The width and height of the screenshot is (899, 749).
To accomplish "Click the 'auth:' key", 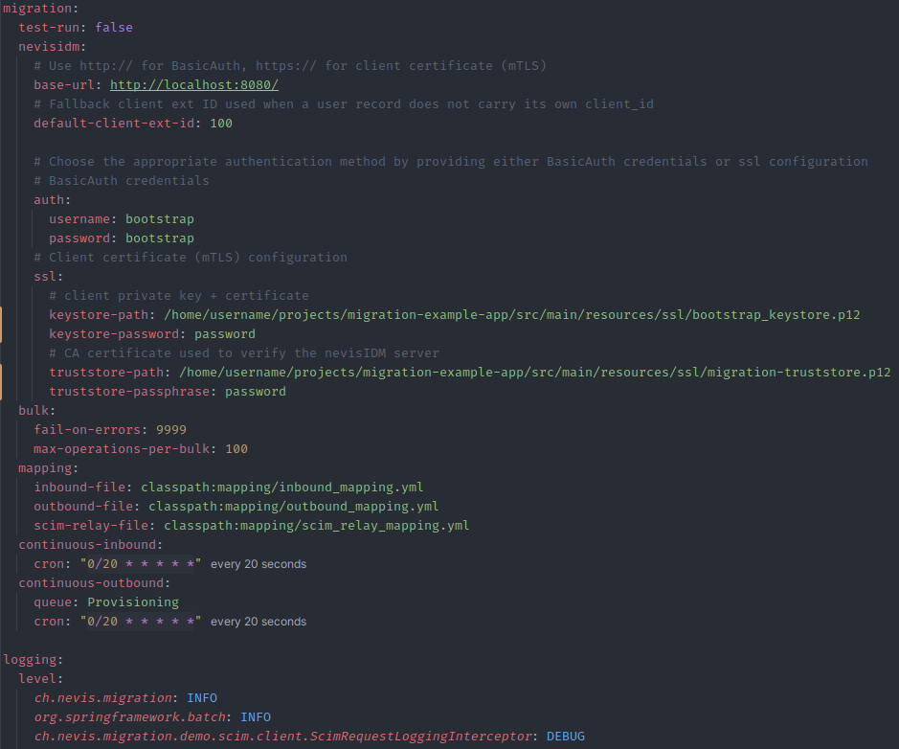I will (x=52, y=199).
